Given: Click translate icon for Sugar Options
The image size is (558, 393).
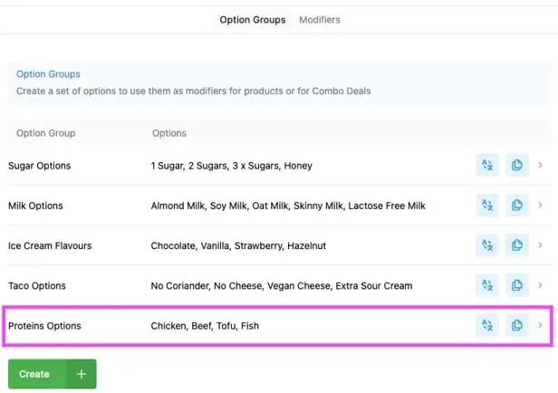Looking at the screenshot, I should (x=487, y=166).
